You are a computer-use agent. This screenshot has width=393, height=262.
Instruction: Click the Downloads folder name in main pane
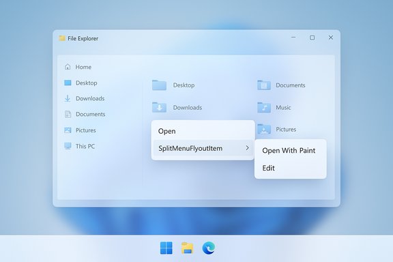tap(188, 107)
